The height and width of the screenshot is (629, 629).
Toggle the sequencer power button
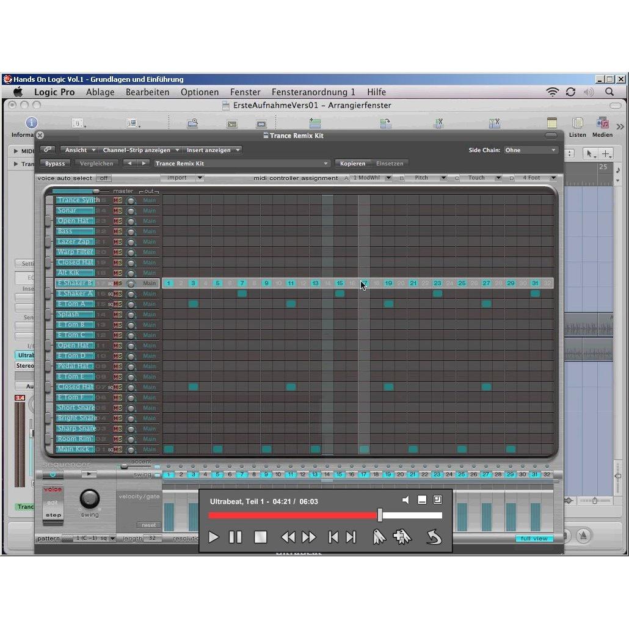coord(53,474)
